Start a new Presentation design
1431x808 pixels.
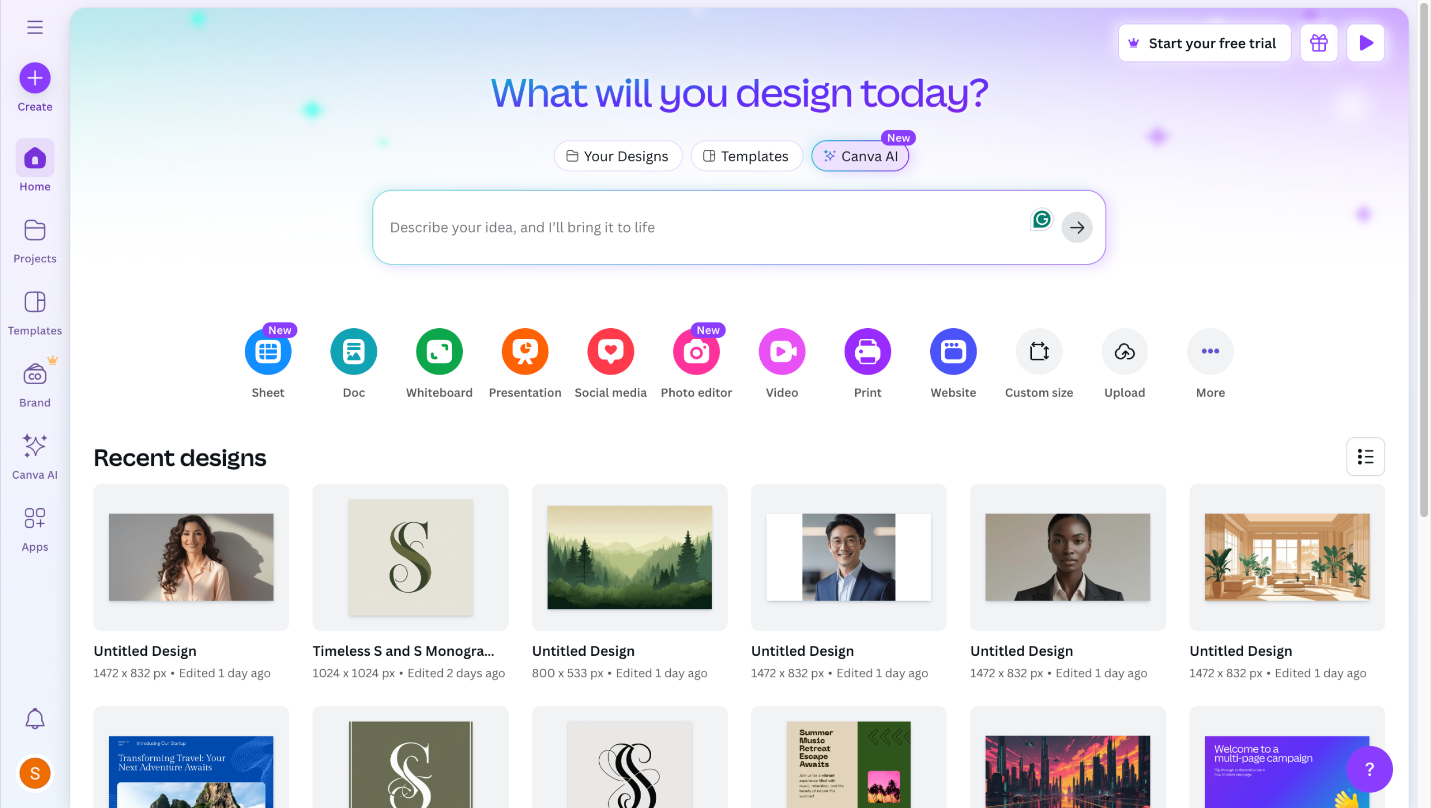click(x=525, y=352)
